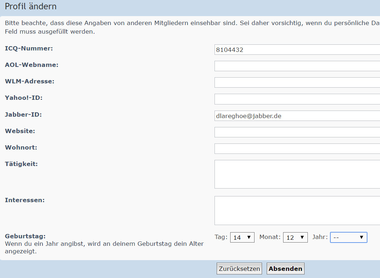
Task: Click the ICQ-Nummer label
Action: [x=29, y=48]
